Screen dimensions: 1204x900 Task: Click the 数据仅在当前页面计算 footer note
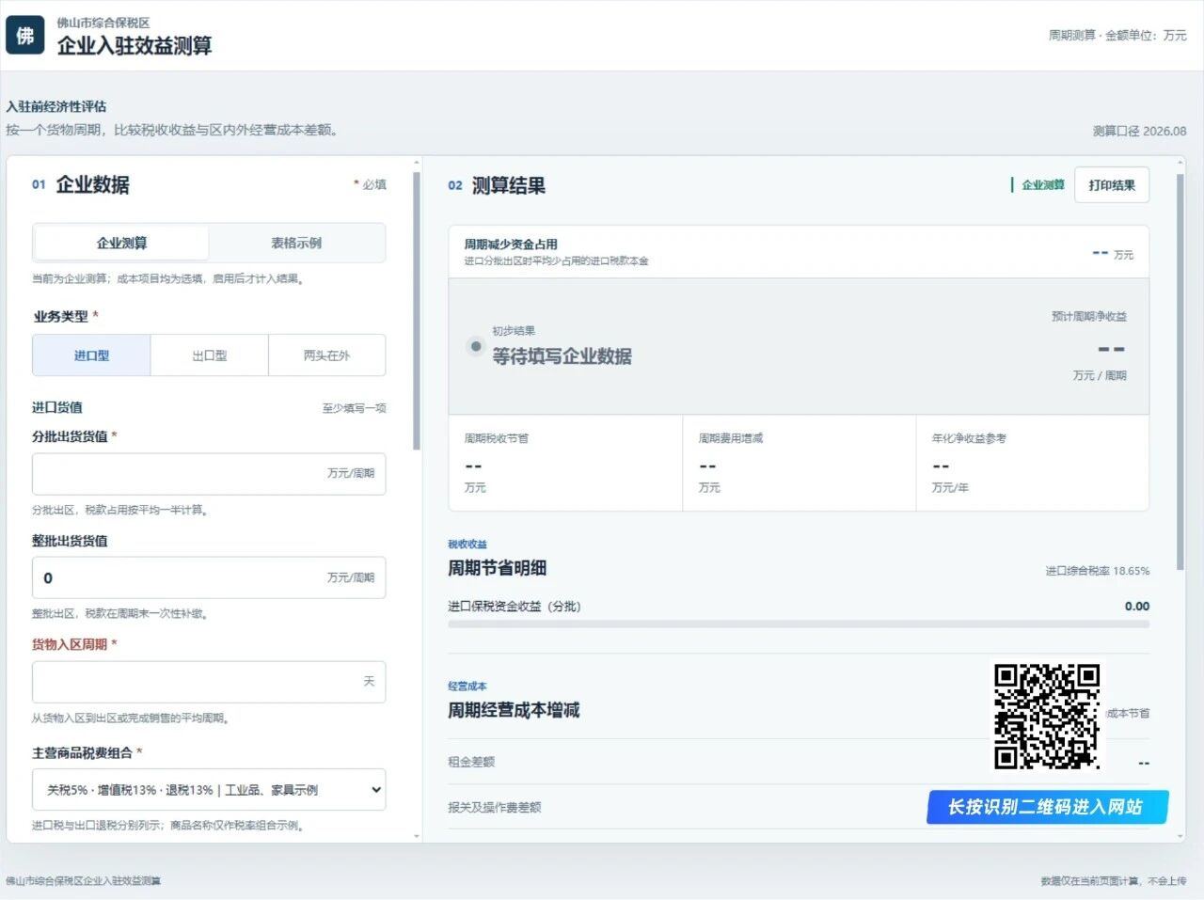point(1114,881)
